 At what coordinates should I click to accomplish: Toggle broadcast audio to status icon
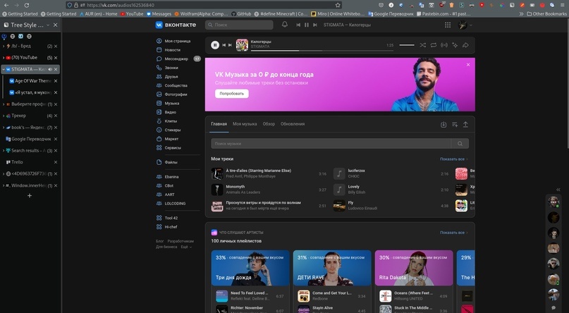(444, 45)
